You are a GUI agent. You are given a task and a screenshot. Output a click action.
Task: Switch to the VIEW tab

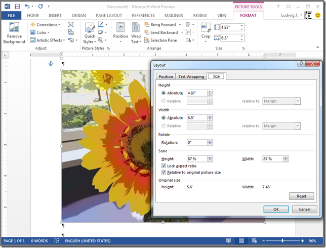pos(222,15)
